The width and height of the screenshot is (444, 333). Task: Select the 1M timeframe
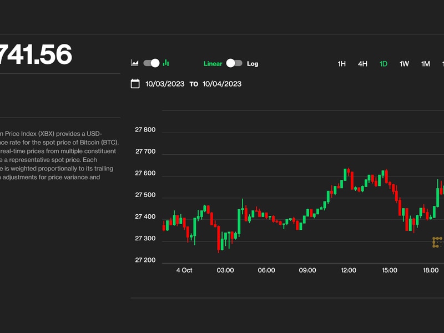[x=425, y=64]
